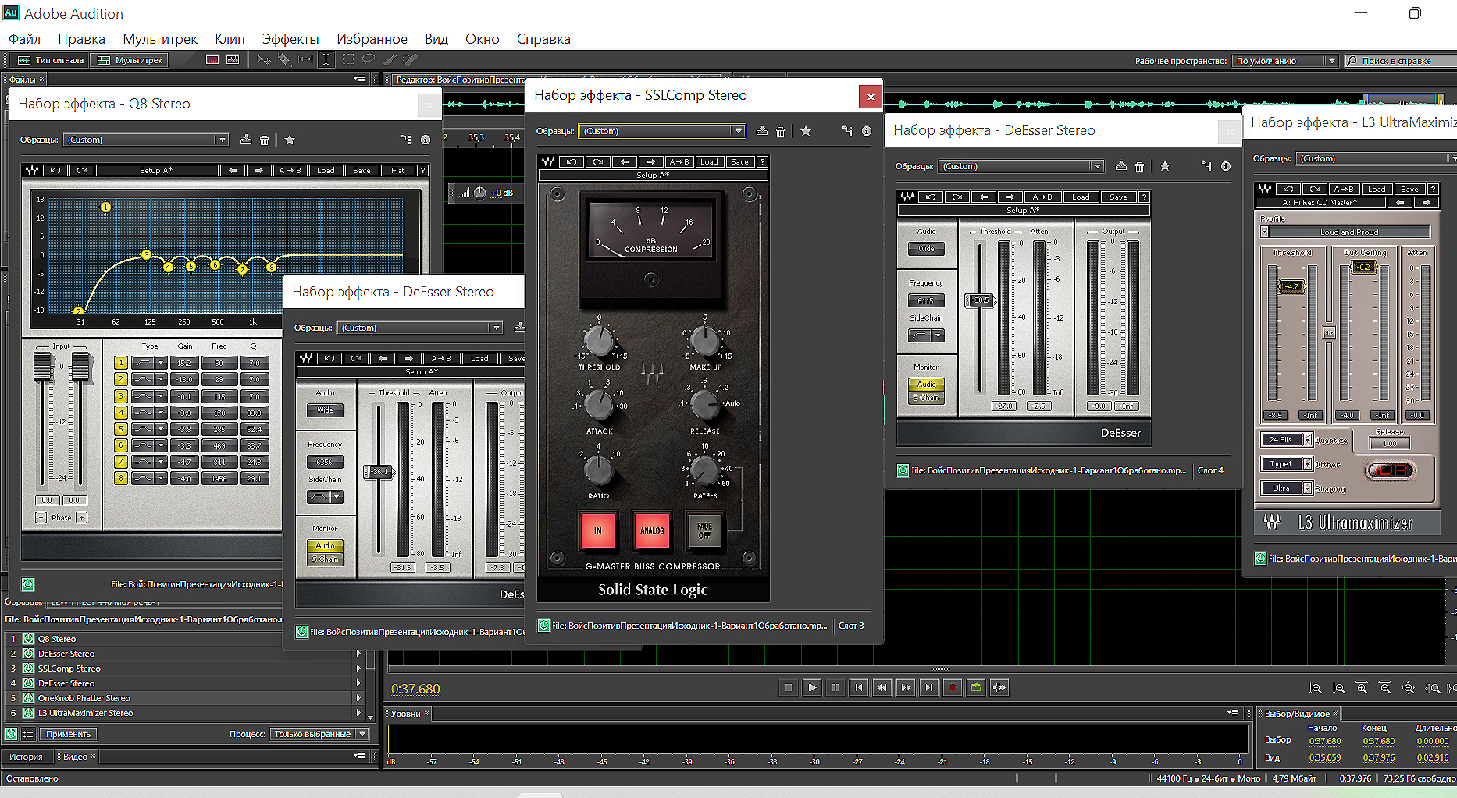Toggle the ANALOG button on SSL compressor

pos(652,530)
